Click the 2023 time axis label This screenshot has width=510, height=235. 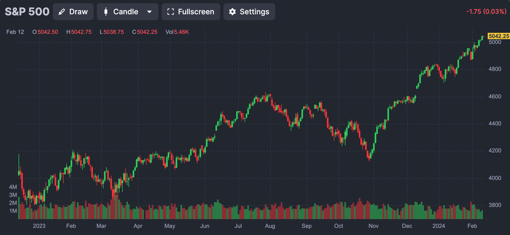click(x=39, y=226)
